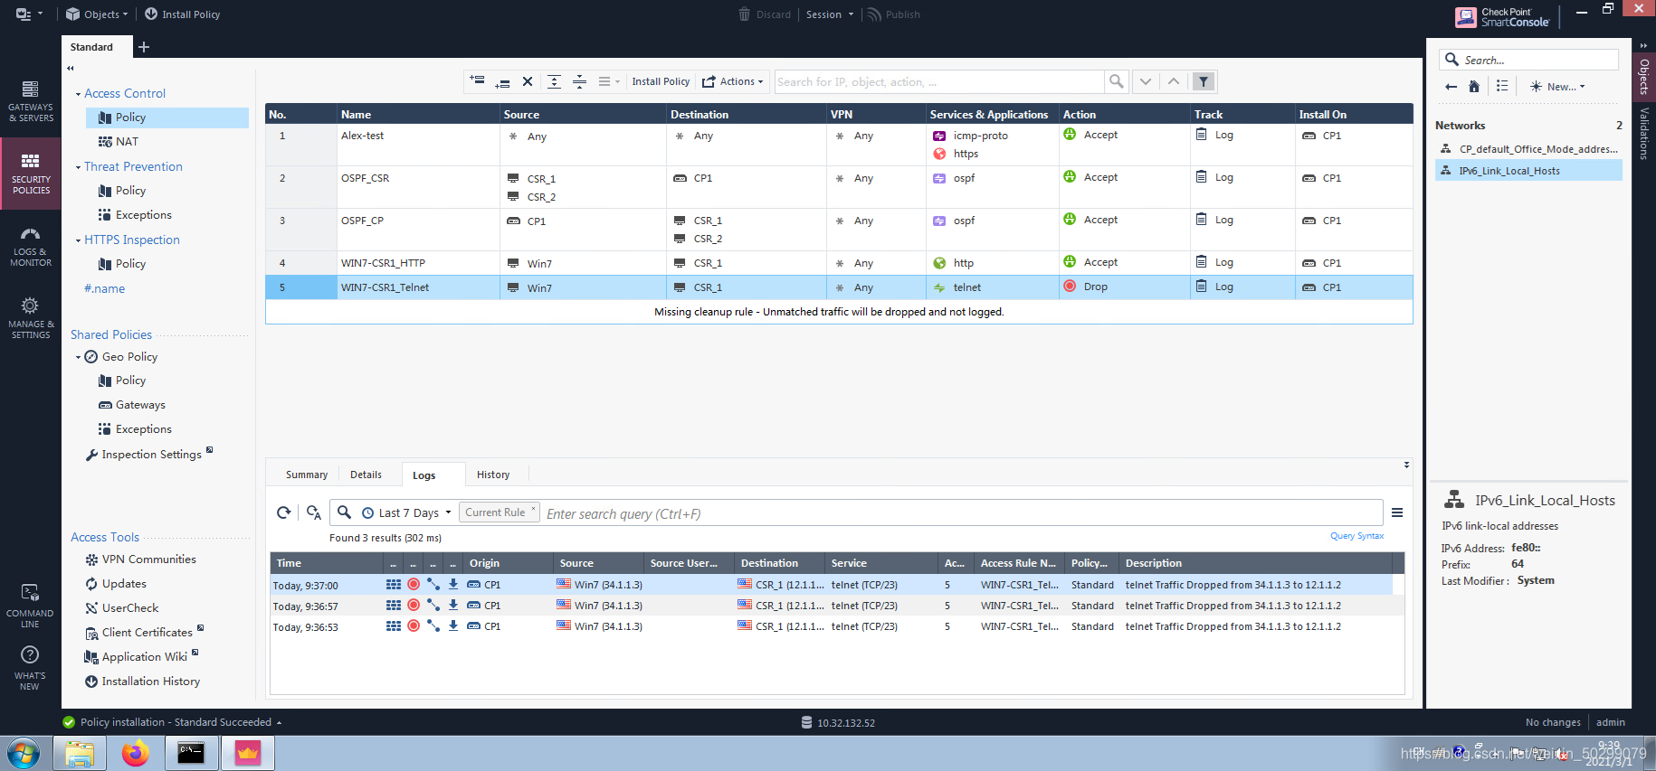The height and width of the screenshot is (771, 1656).
Task: Add rule above icon in toolbar
Action: (477, 81)
